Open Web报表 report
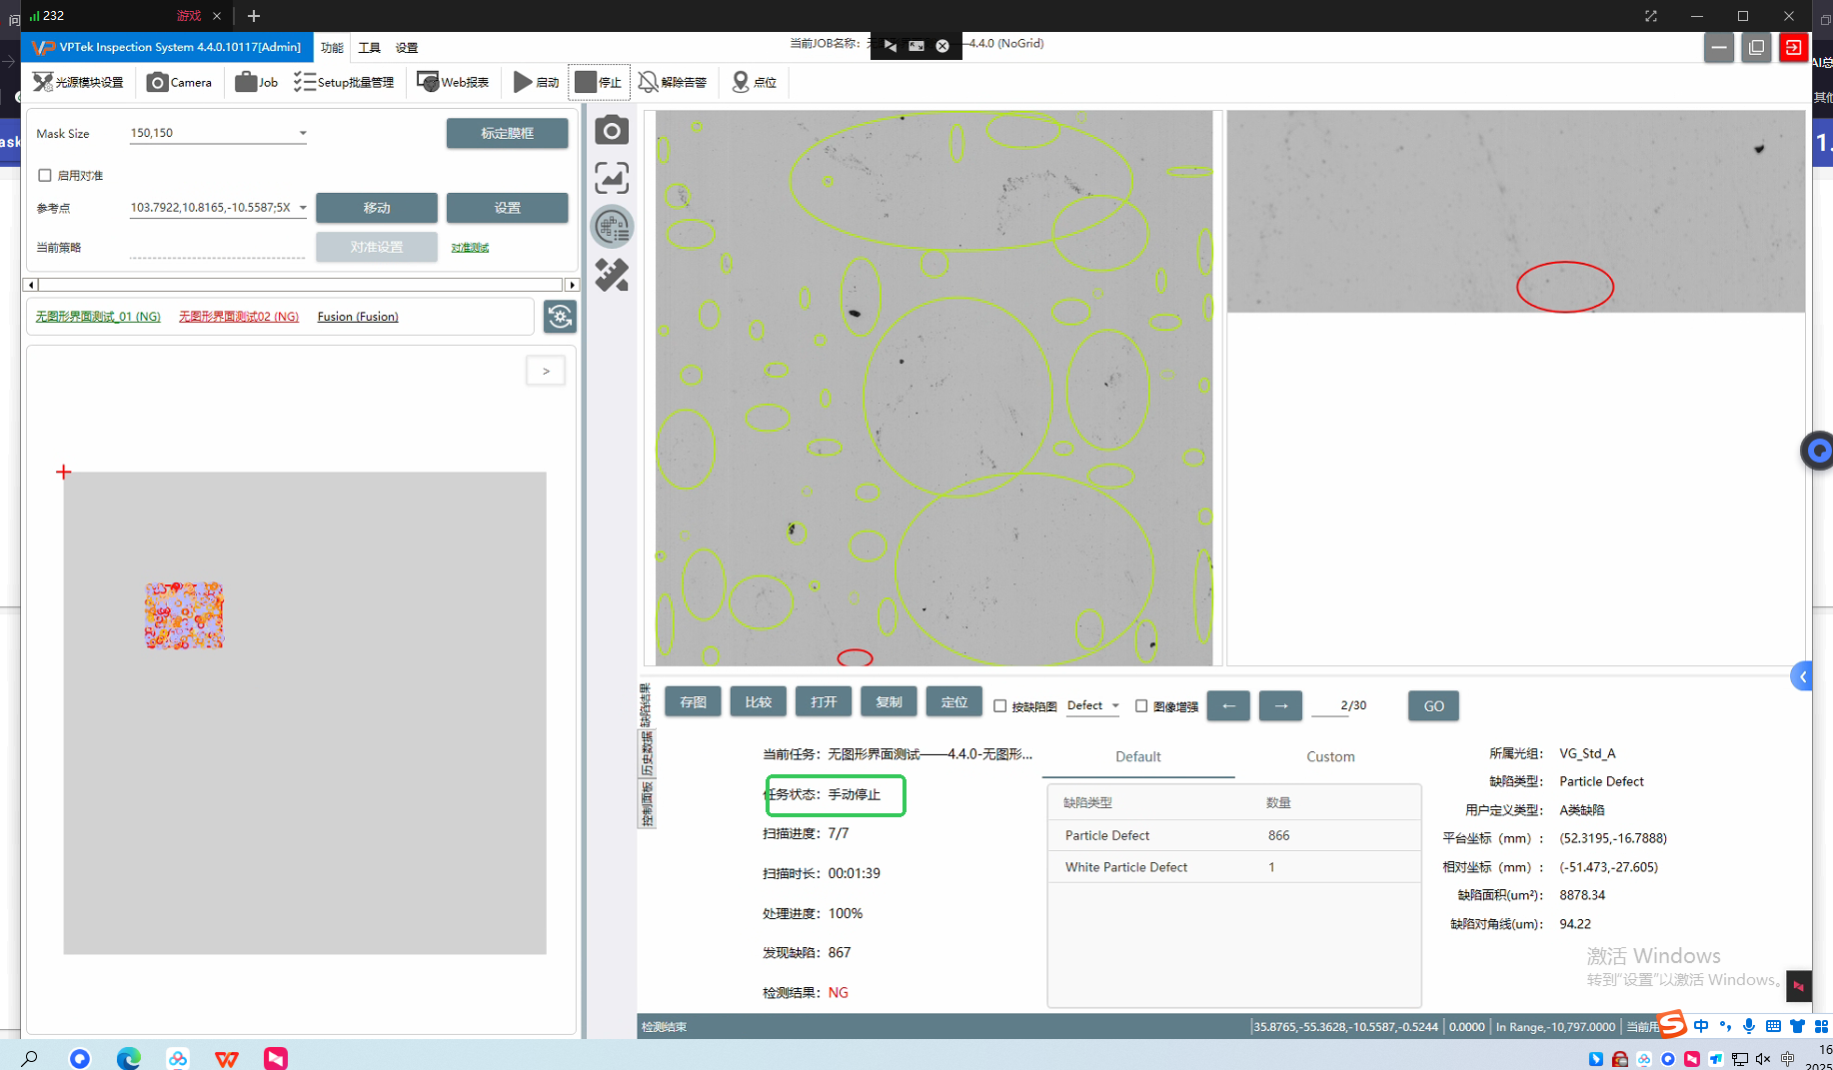This screenshot has height=1070, width=1833. click(453, 82)
